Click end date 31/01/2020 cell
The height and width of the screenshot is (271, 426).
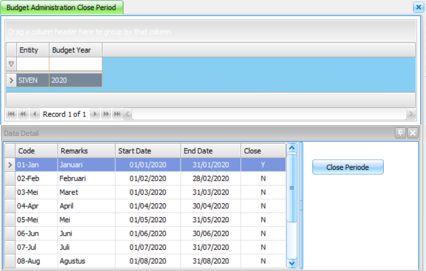pos(211,165)
